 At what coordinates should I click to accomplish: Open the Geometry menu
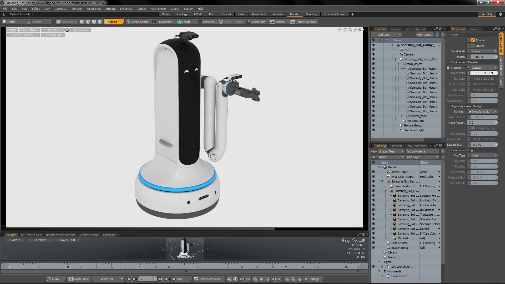pyautogui.click(x=61, y=9)
